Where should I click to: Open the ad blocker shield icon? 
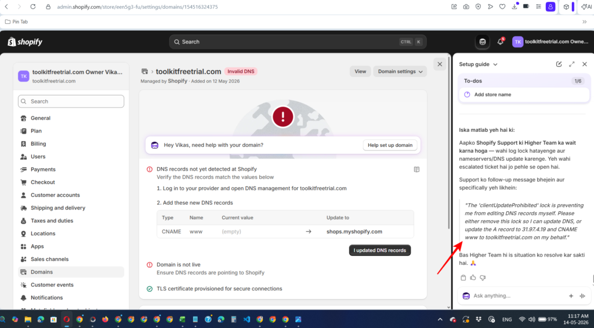478,7
